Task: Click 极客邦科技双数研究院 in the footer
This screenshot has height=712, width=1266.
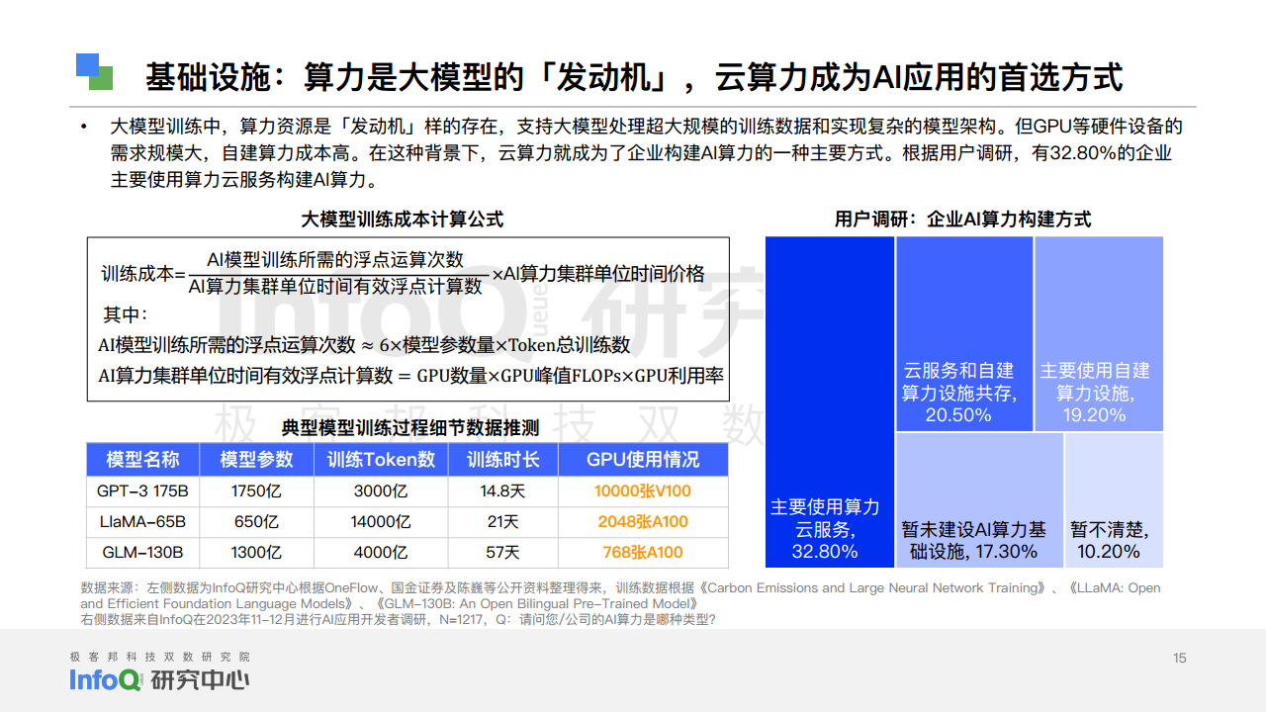Action: (159, 657)
